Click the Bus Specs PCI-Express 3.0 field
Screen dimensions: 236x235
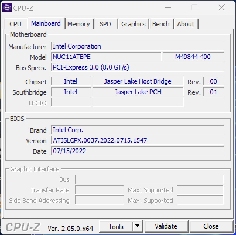[137, 67]
